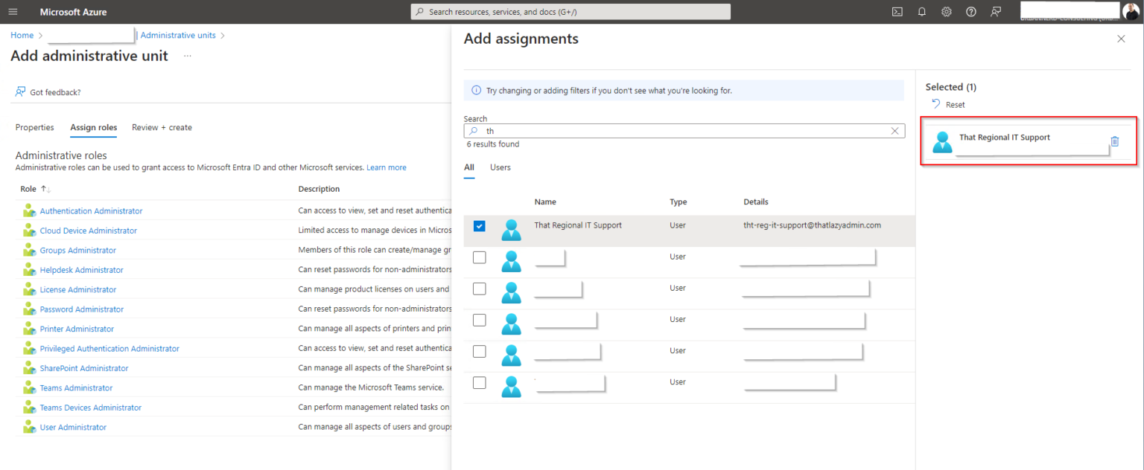The image size is (1144, 470).
Task: Clear the search box with X
Action: click(895, 131)
